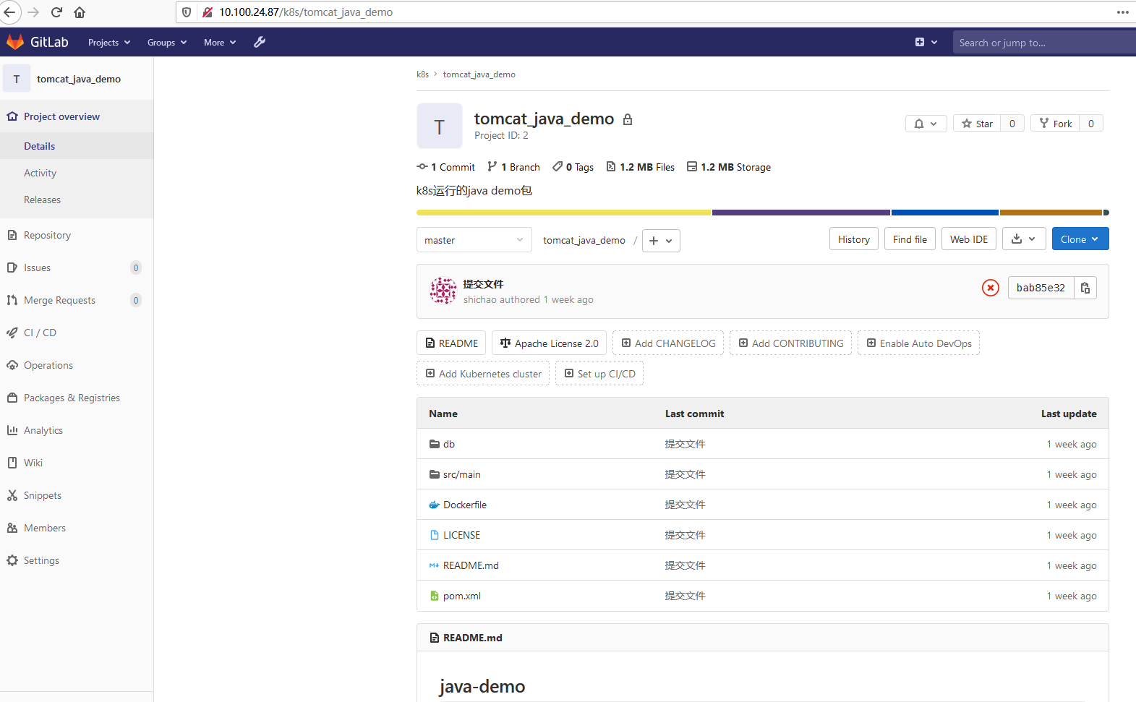1136x702 pixels.
Task: Click the purple language bar segment
Action: (801, 213)
